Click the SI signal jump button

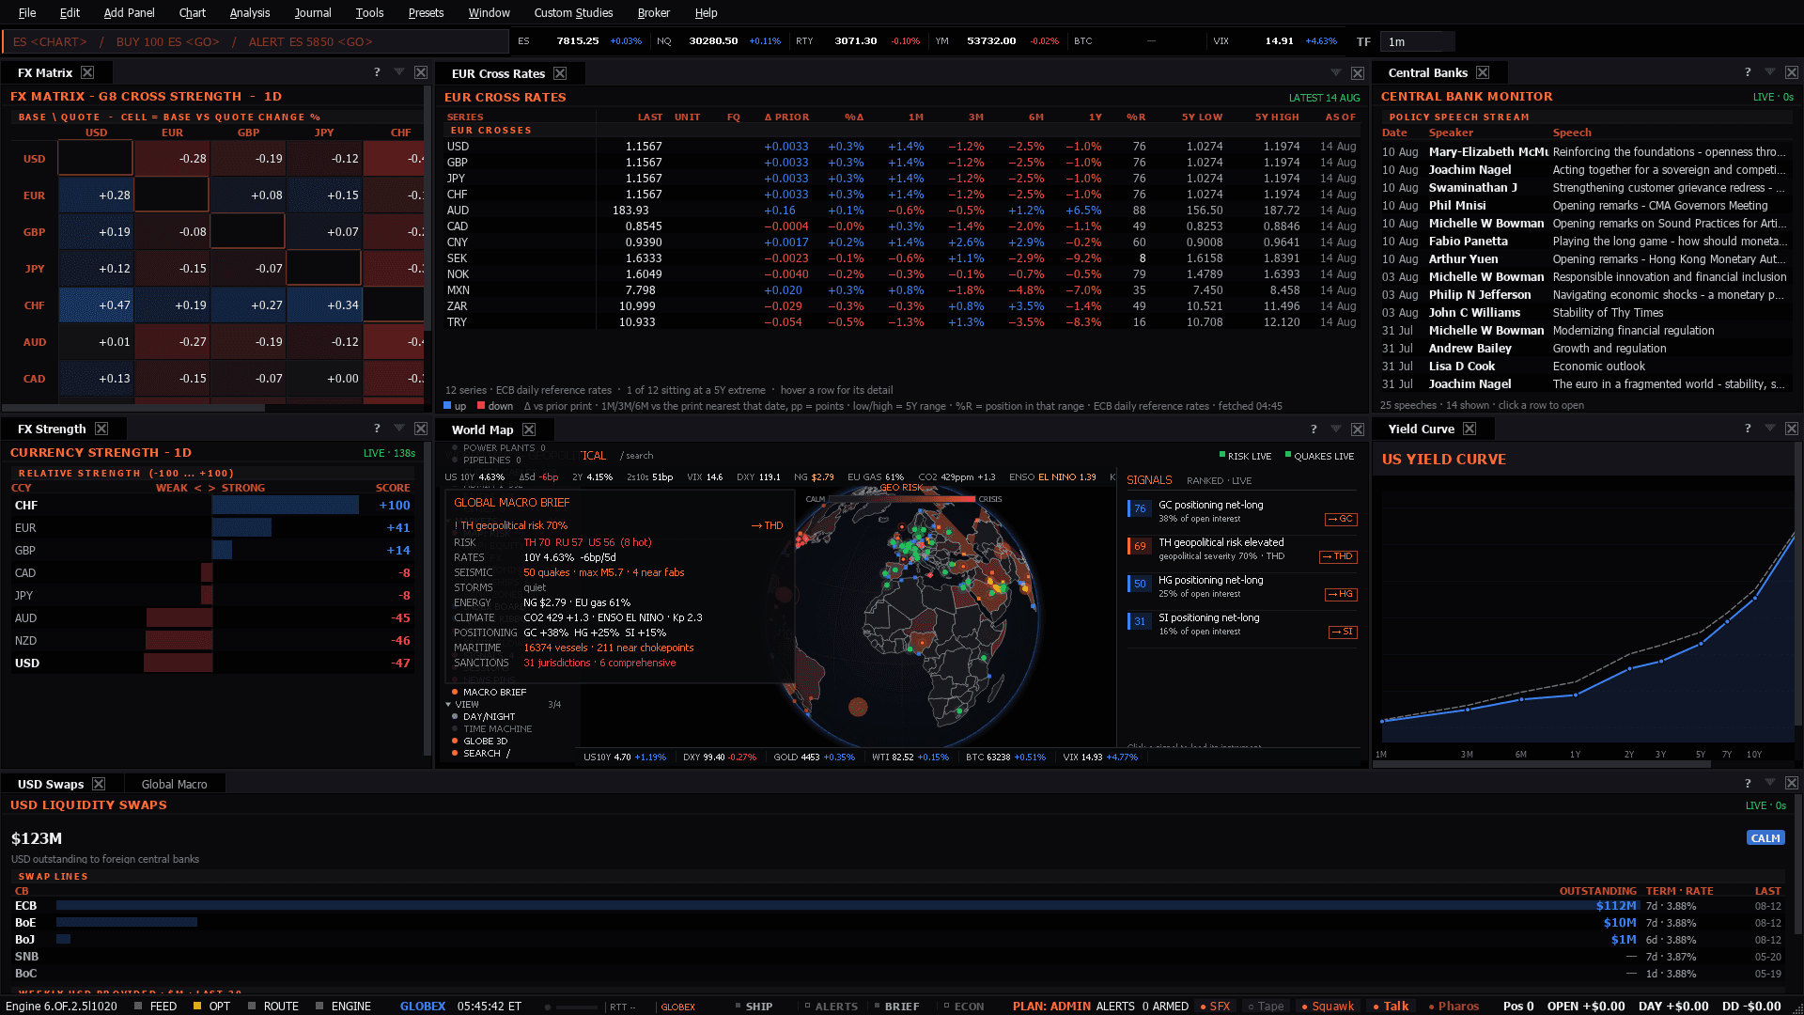pos(1343,632)
